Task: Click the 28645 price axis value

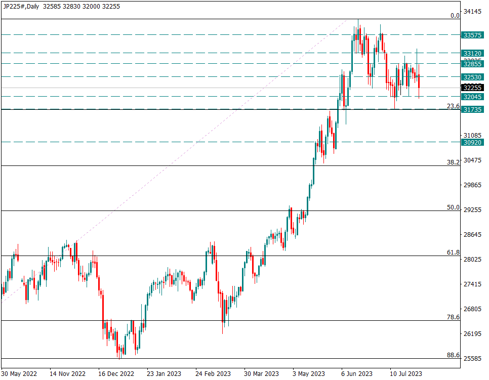Action: 472,235
